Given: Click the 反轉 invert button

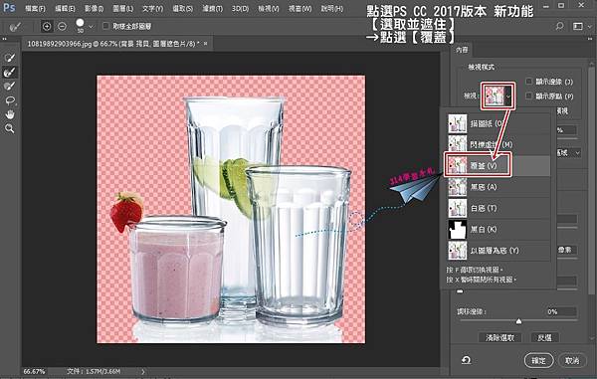Looking at the screenshot, I should pyautogui.click(x=544, y=337).
